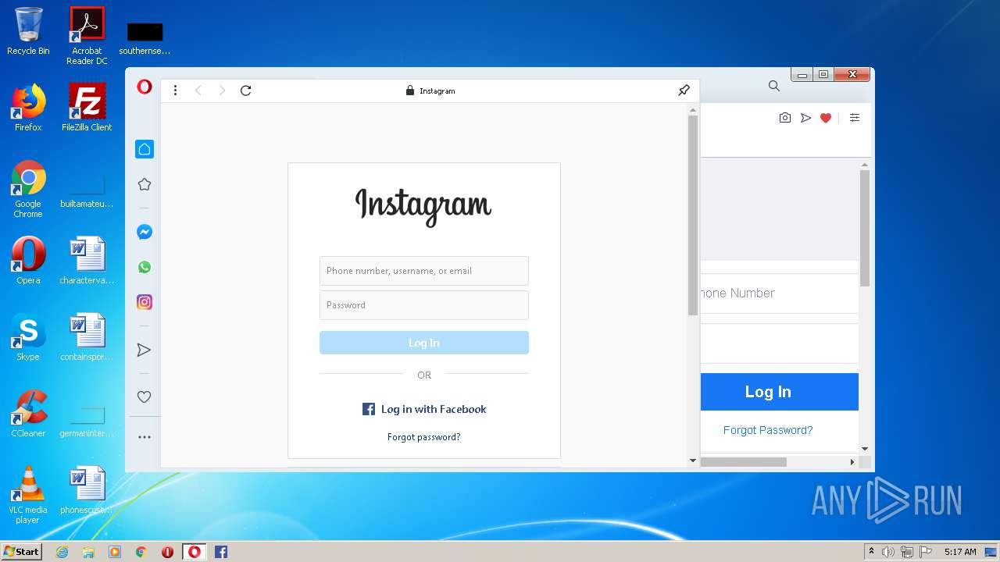1000x562 pixels.
Task: Go back in the Instagram sidebar panel
Action: pos(198,91)
